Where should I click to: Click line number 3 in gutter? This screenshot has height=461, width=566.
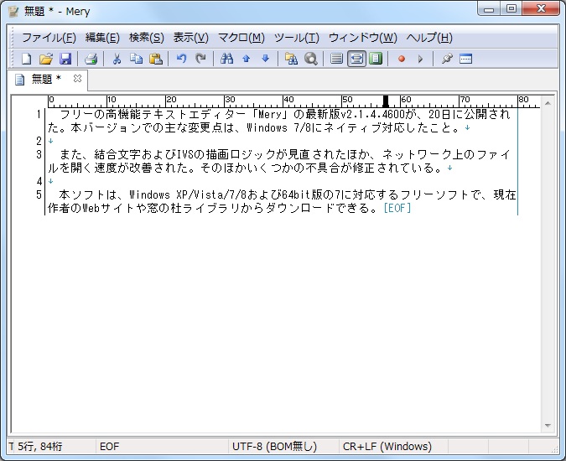click(x=39, y=155)
